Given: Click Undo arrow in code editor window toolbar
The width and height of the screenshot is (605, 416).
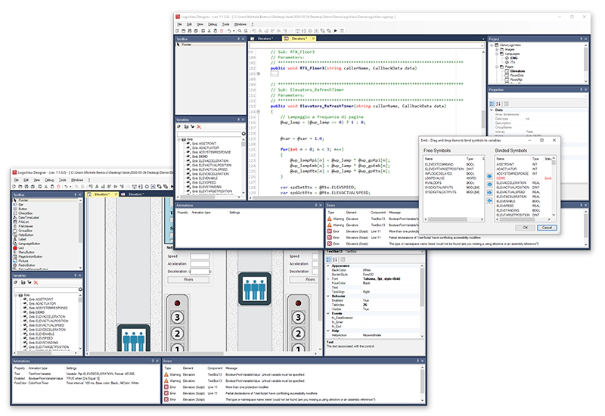Looking at the screenshot, I should 229,31.
